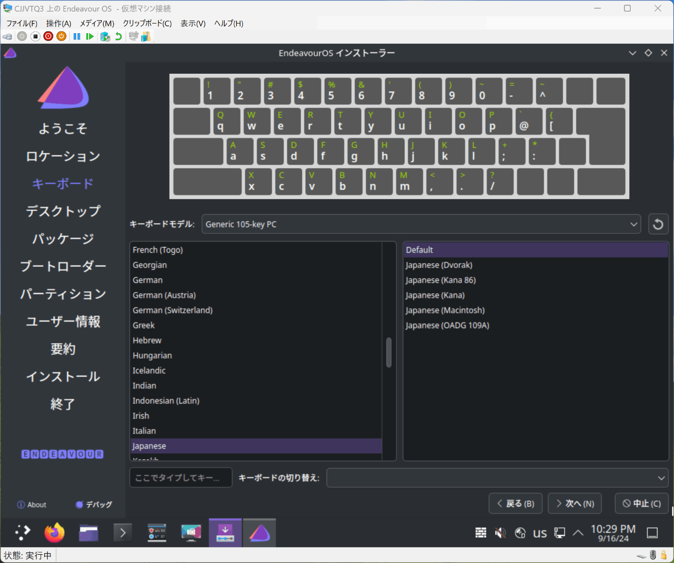Open the screenshot tool taskbar icon

click(x=191, y=533)
